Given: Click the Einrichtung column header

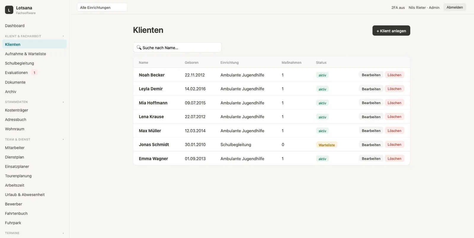Looking at the screenshot, I should click(x=230, y=63).
